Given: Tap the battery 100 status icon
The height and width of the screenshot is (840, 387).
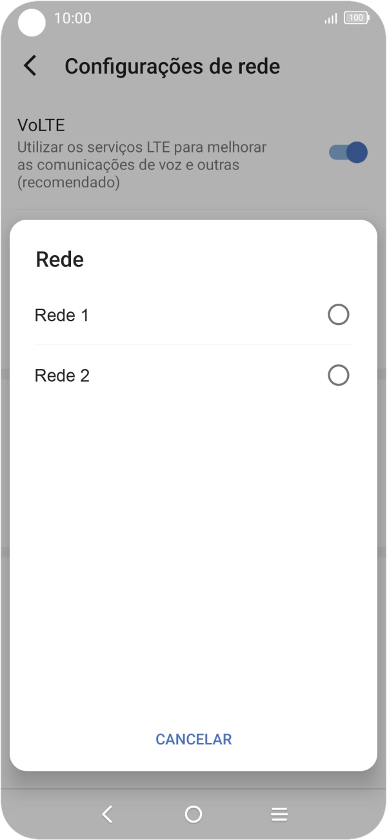Looking at the screenshot, I should [x=356, y=18].
